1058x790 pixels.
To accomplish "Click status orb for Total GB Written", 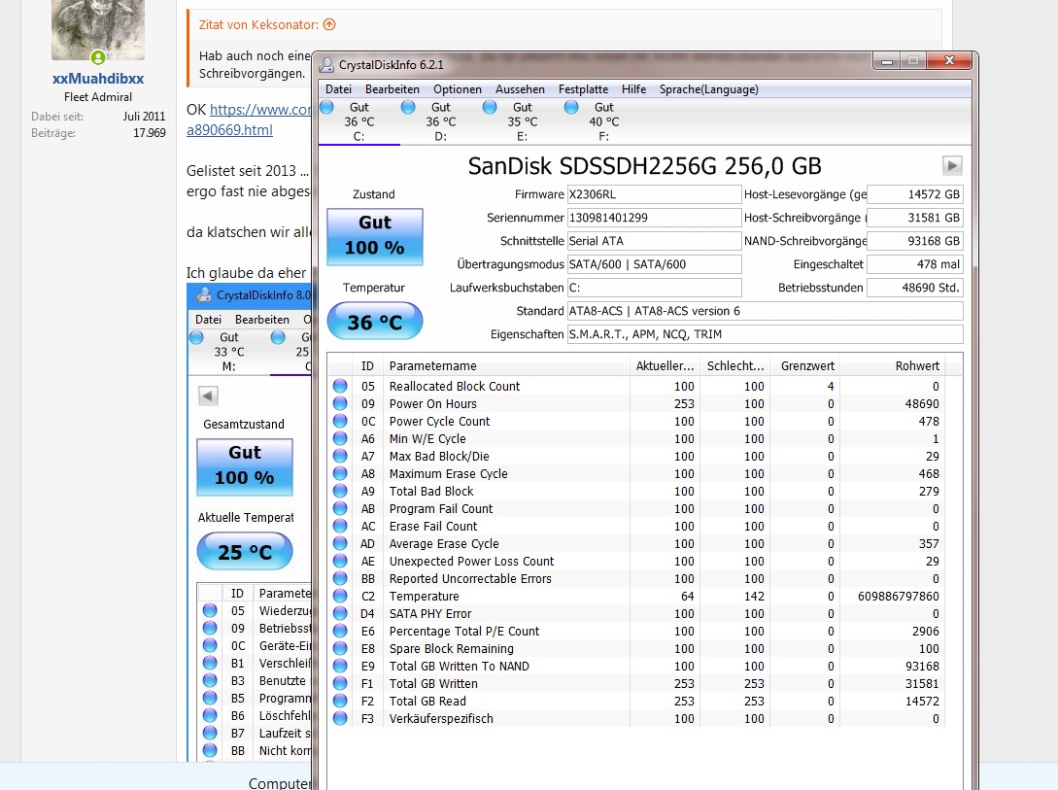I will click(340, 684).
